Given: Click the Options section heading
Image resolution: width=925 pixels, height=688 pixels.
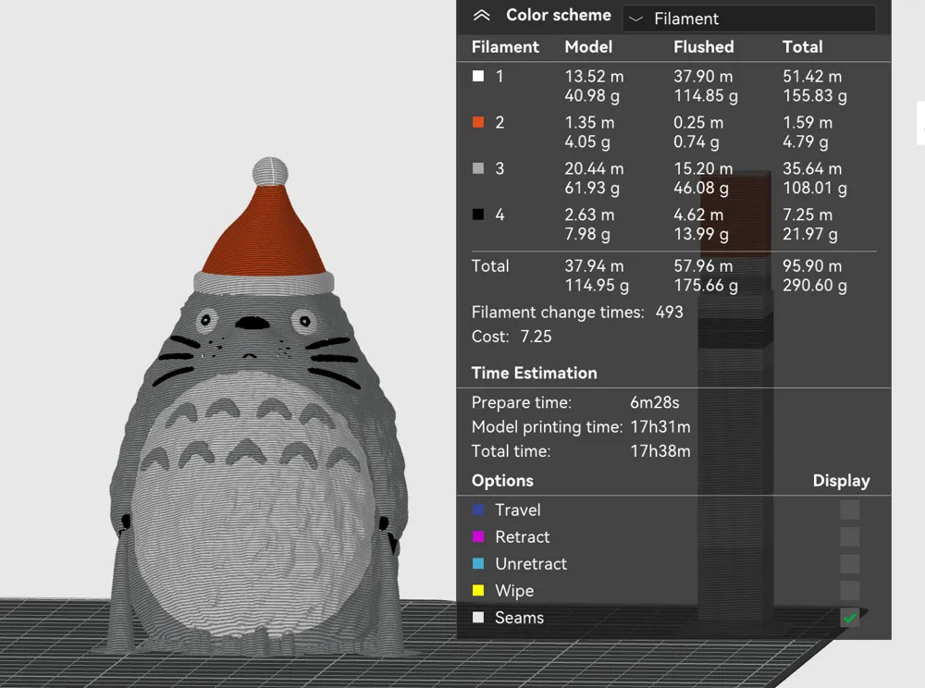Looking at the screenshot, I should click(x=502, y=481).
